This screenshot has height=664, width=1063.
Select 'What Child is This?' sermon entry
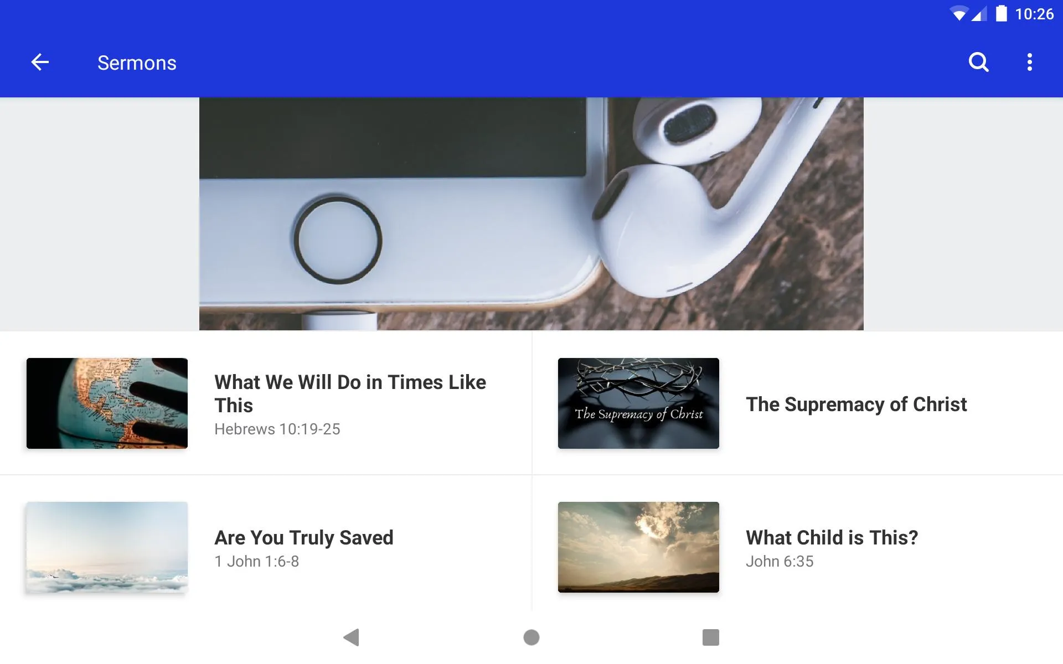(797, 546)
